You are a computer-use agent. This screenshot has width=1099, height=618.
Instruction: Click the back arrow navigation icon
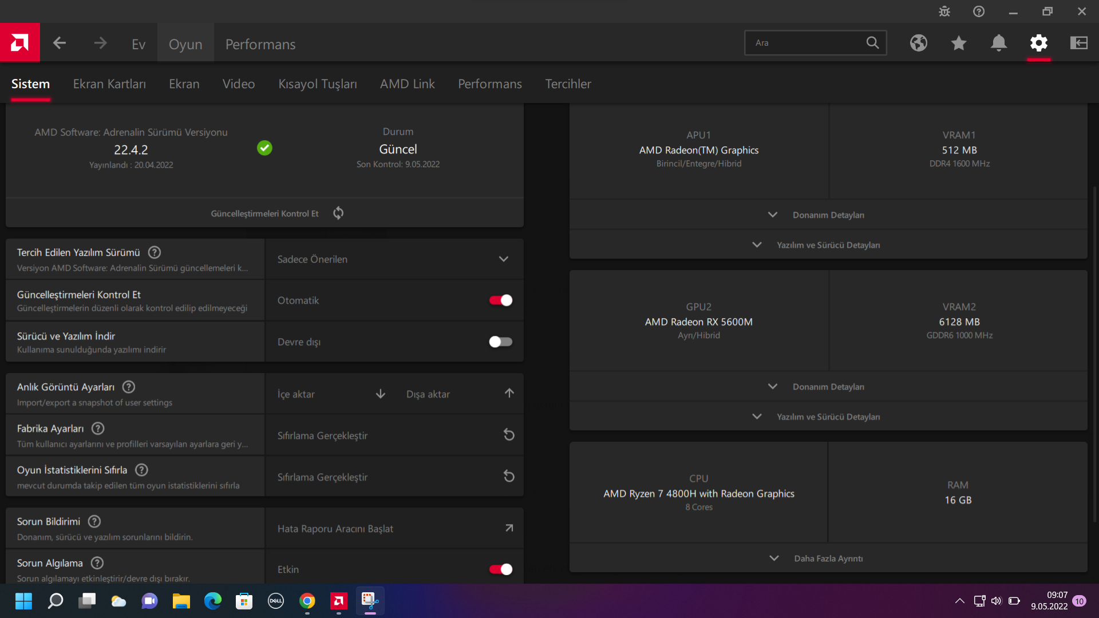tap(60, 43)
